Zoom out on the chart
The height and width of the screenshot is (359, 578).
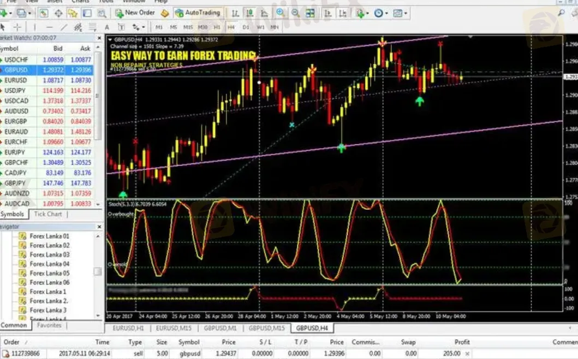point(295,14)
